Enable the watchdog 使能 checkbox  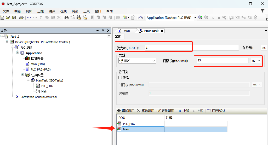coord(120,78)
